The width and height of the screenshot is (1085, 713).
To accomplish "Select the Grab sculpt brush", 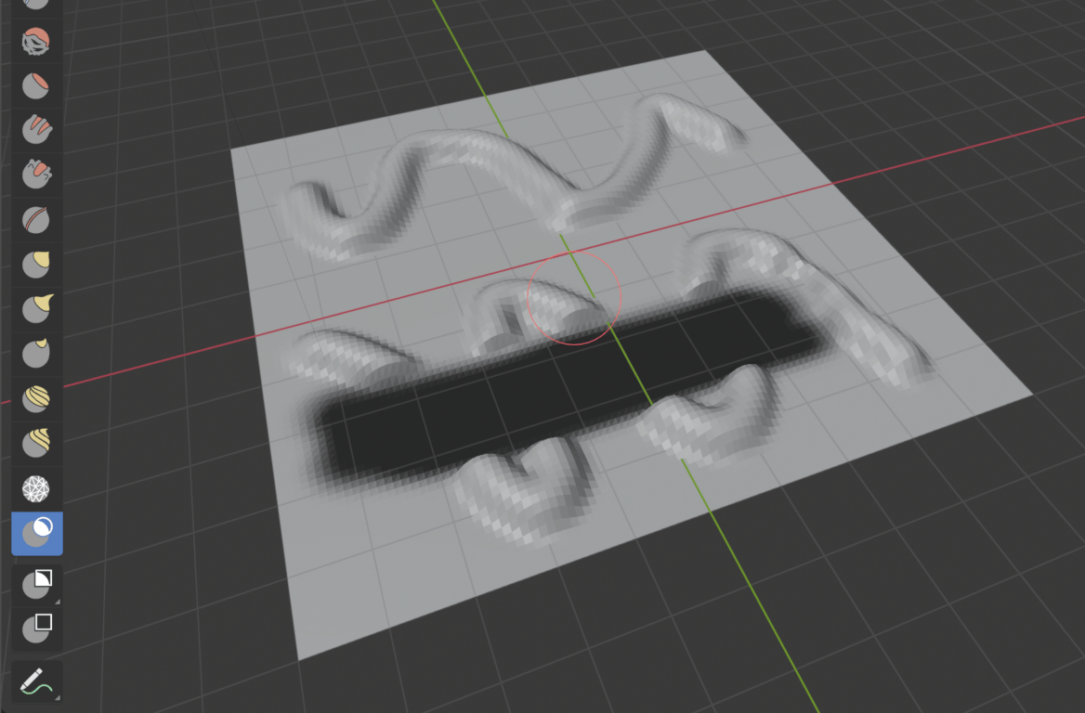I will 36,264.
